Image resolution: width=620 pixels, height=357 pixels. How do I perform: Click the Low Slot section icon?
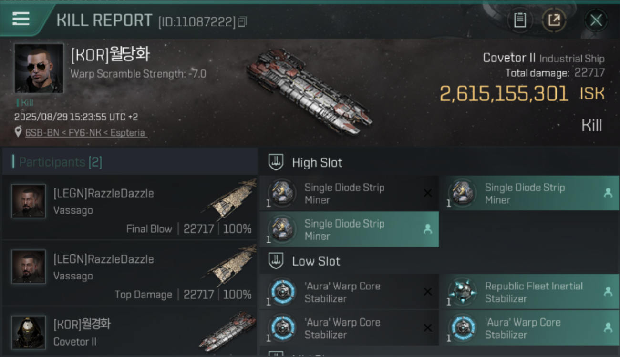click(276, 261)
